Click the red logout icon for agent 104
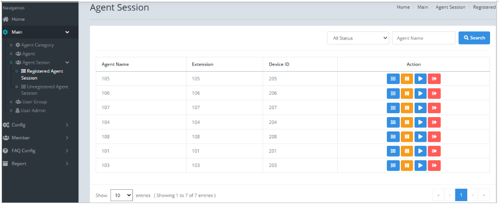This screenshot has height=207, width=499. 434,122
